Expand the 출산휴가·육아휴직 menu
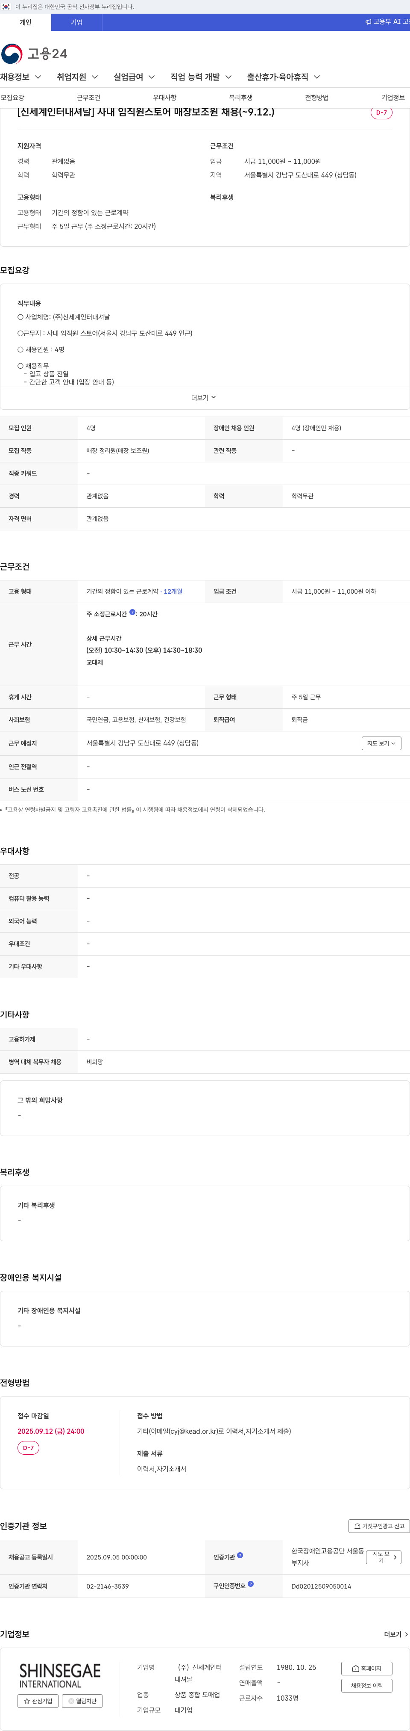This screenshot has height=1731, width=410. click(x=284, y=77)
